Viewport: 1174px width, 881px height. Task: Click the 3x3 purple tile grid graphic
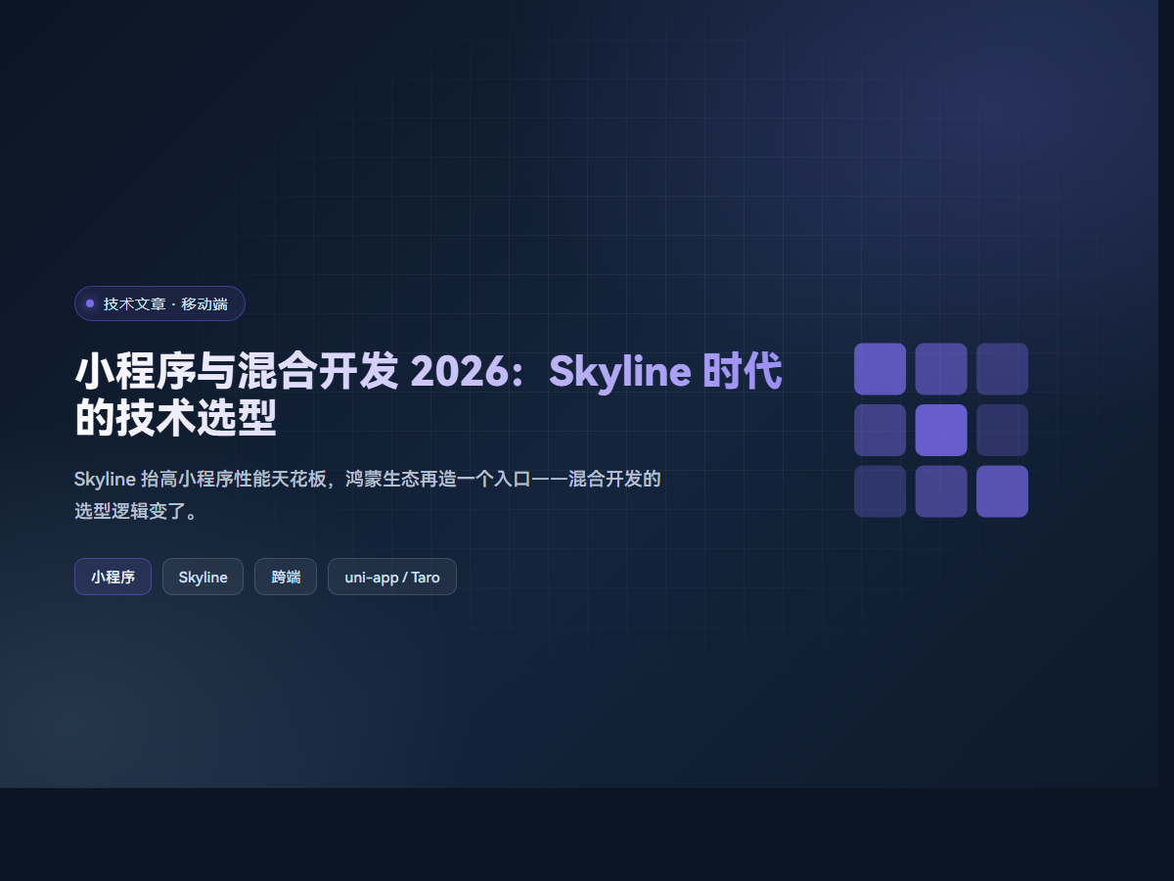coord(941,430)
